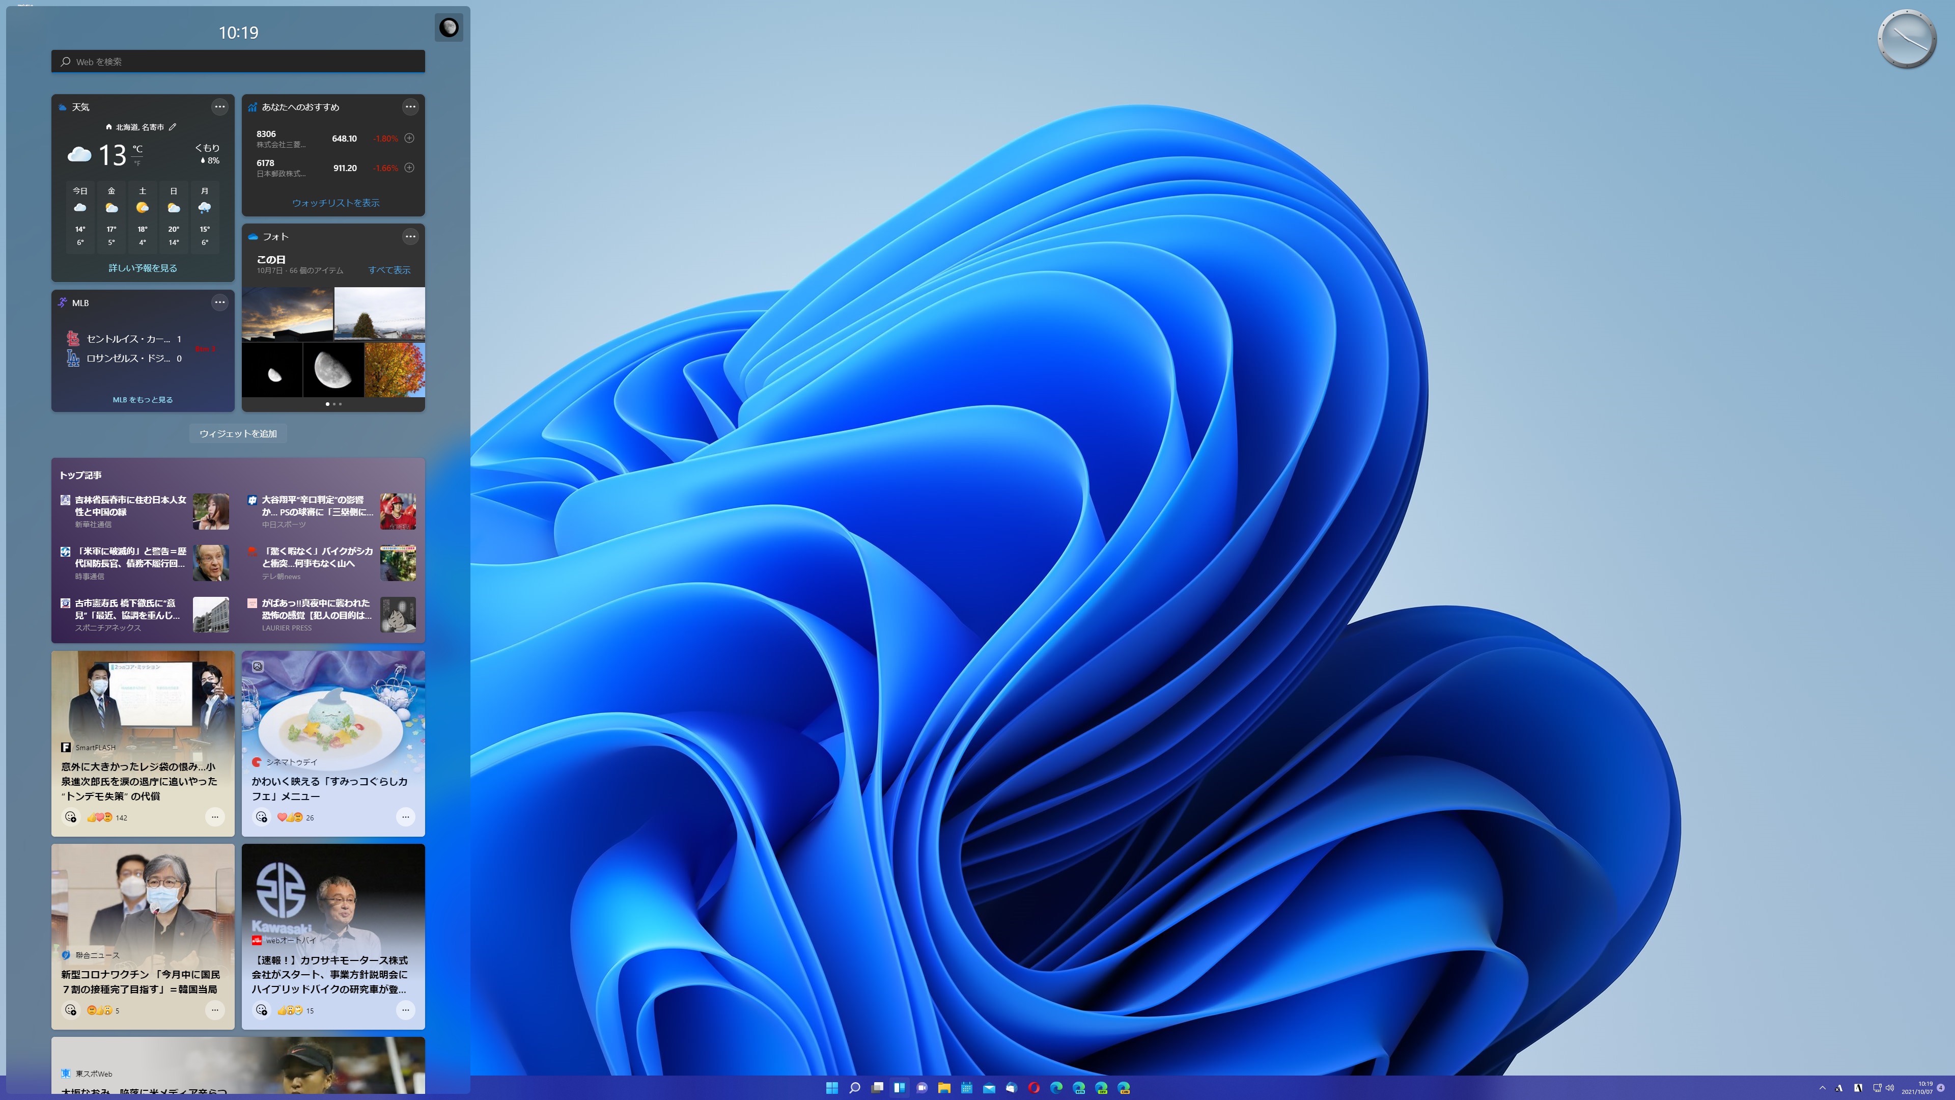Screen dimensions: 1955x1100
Task: Open the 天気 widget options menu
Action: [219, 107]
